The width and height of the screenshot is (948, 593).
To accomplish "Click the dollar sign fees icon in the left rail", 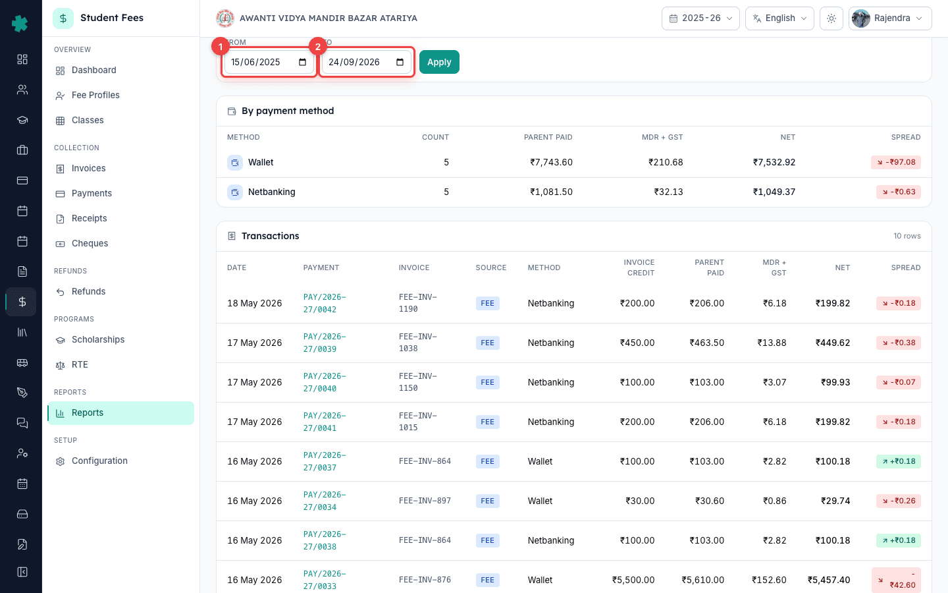I will click(x=22, y=302).
